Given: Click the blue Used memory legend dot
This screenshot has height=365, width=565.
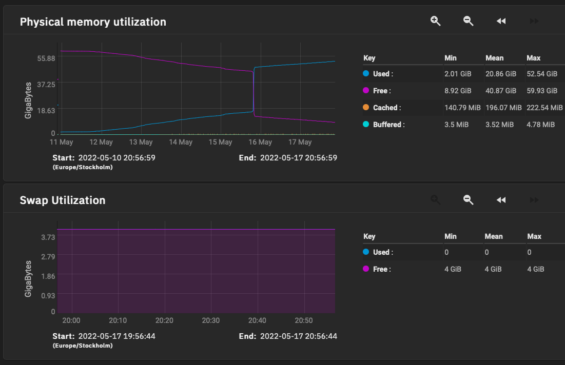Looking at the screenshot, I should pyautogui.click(x=366, y=74).
